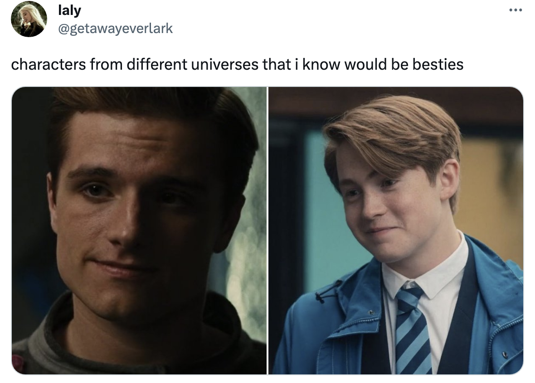This screenshot has width=535, height=383.
Task: Click the word "characters" in tweet text
Action: point(48,64)
